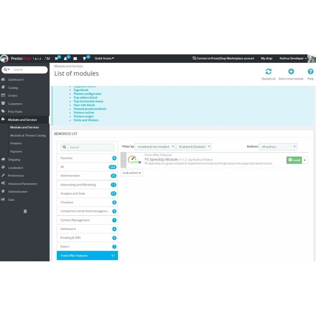Open the envelope messages icon in header
Screen dimensions: 316x316
(x=75, y=58)
